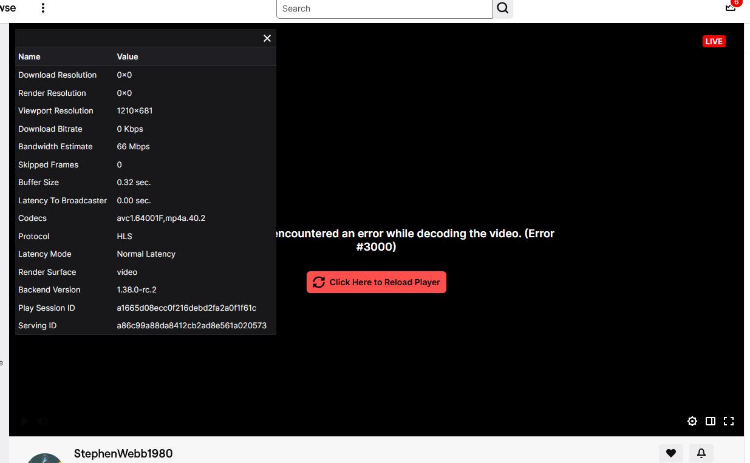Follow channel with heart button
This screenshot has width=750, height=463.
click(x=671, y=453)
